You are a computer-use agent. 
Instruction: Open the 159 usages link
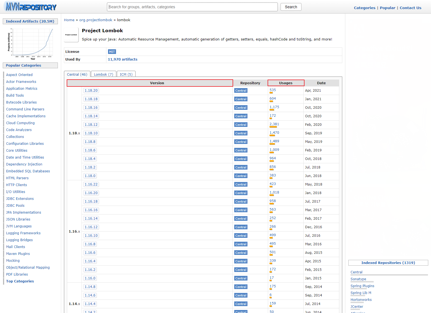[x=273, y=303]
